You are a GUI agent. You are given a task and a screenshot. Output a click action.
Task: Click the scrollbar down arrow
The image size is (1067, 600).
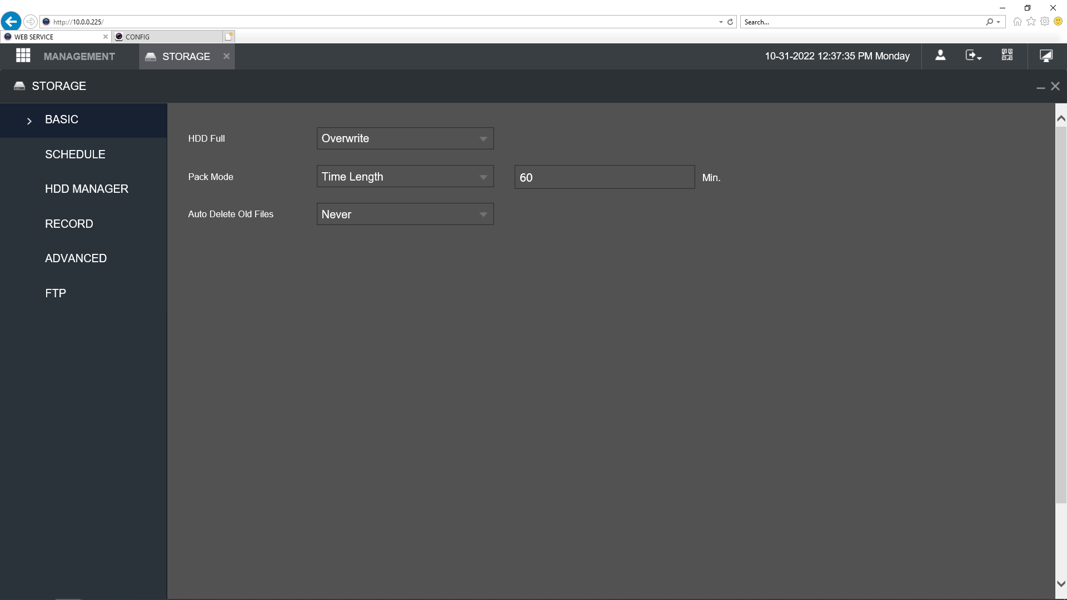(1061, 584)
